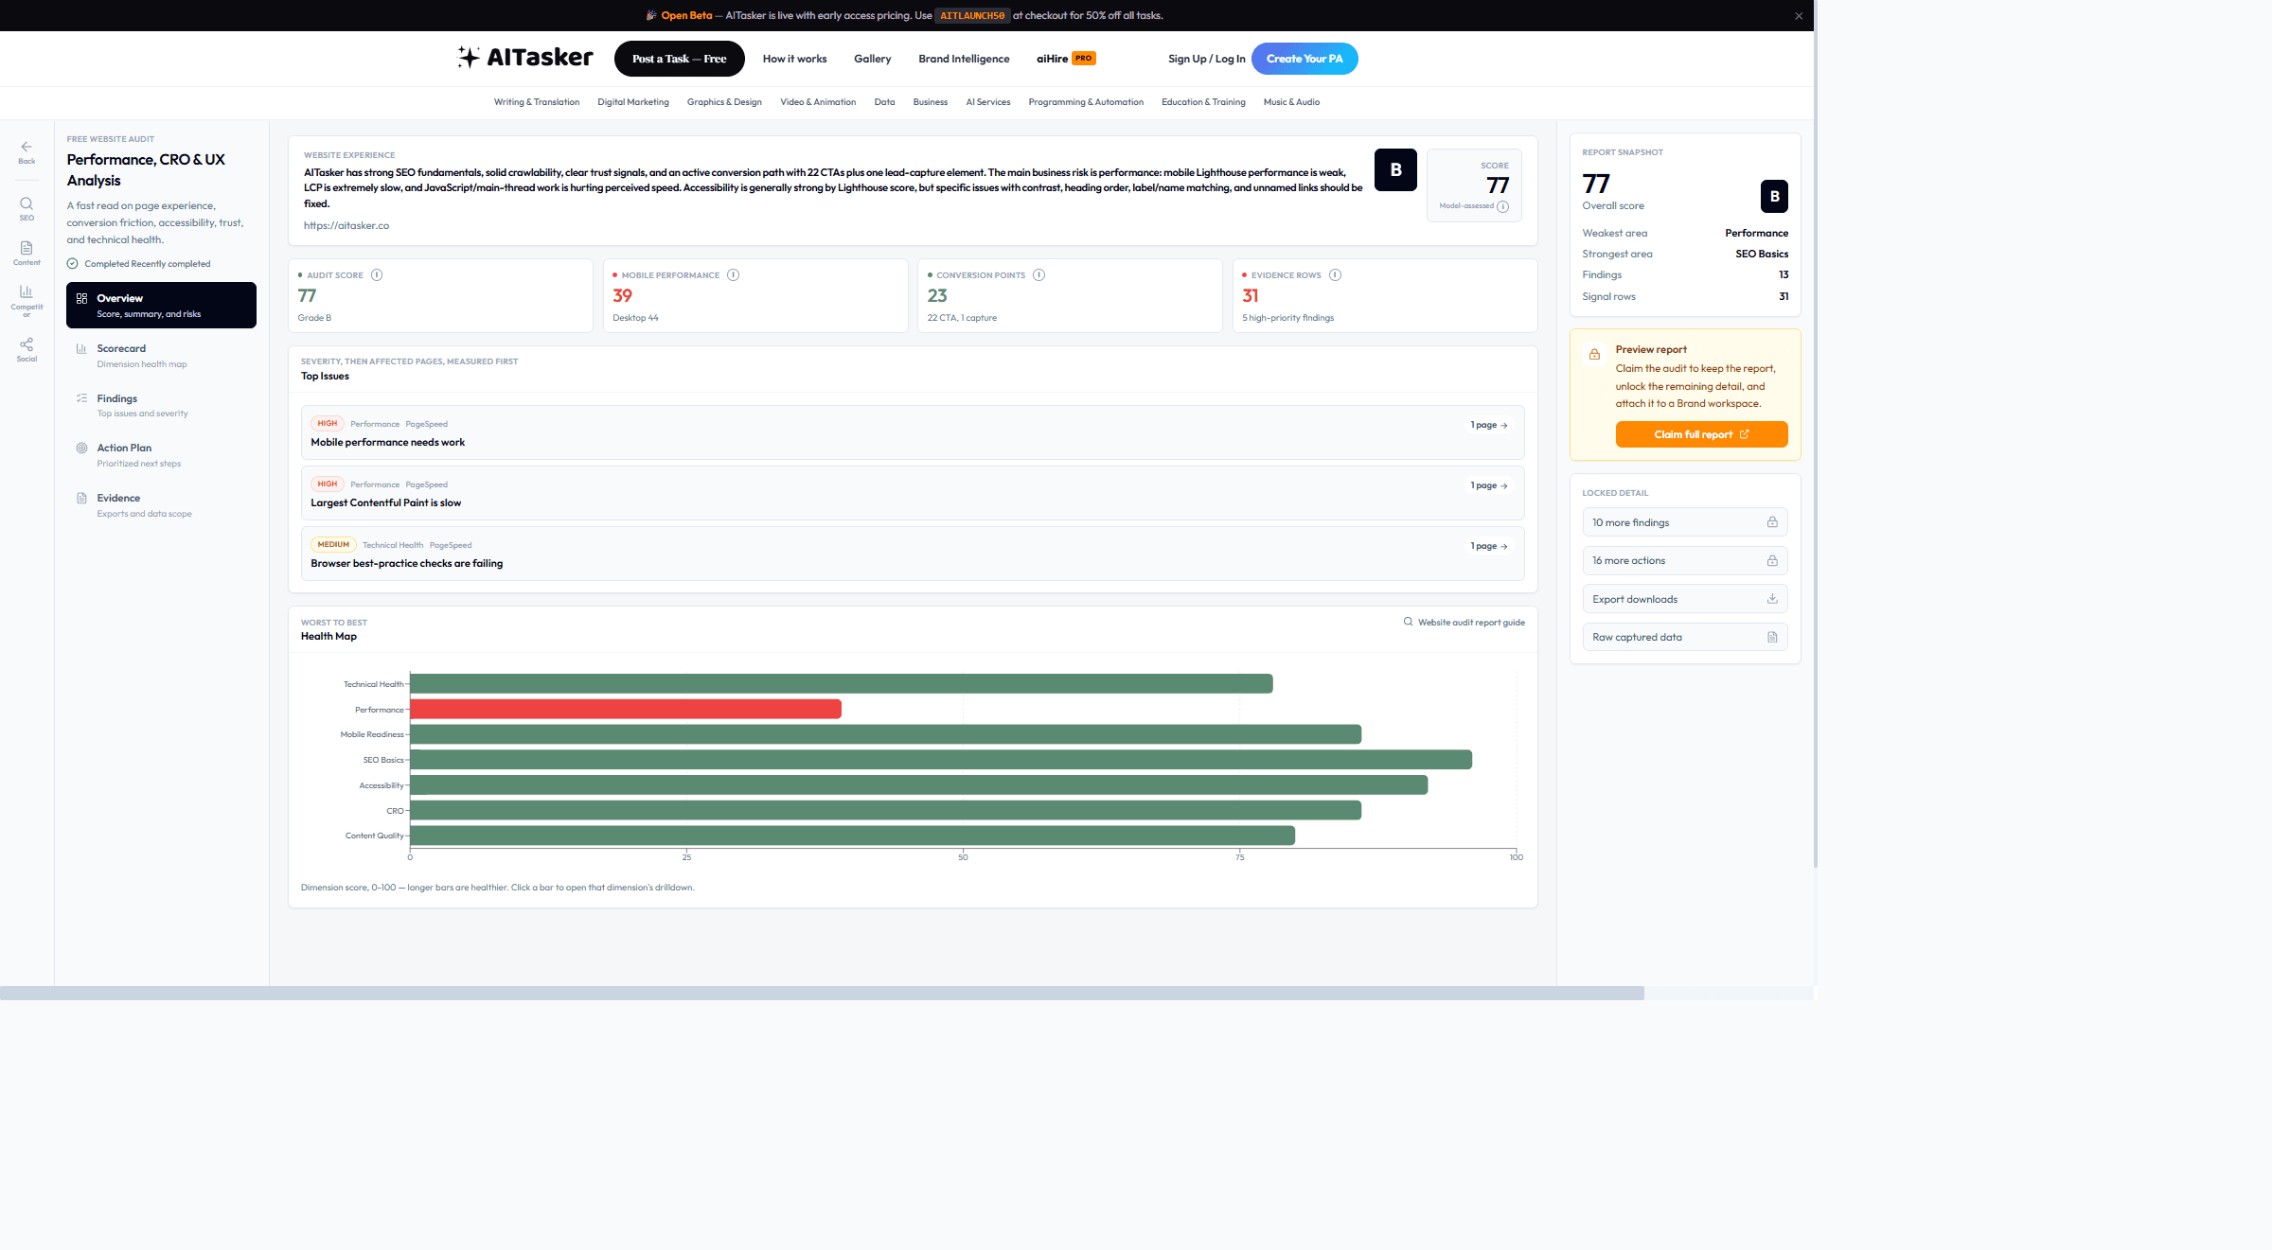
Task: Open the Content section in the left rail
Action: point(27,253)
